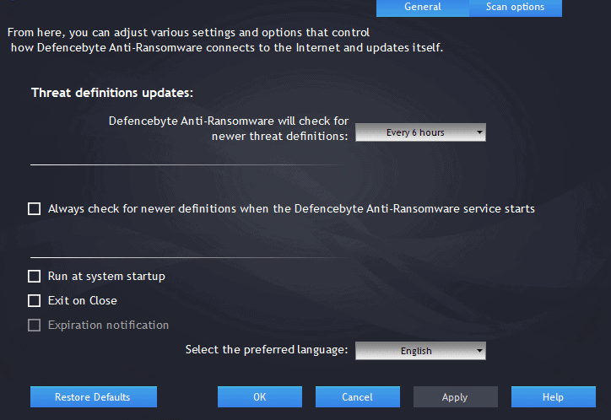Open the preferred language dropdown showing English

coord(420,351)
